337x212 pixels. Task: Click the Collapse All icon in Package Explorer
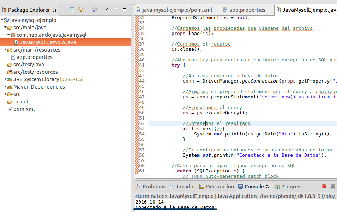click(72, 9)
